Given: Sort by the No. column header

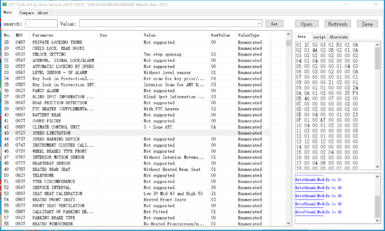Looking at the screenshot, I should pyautogui.click(x=7, y=35).
